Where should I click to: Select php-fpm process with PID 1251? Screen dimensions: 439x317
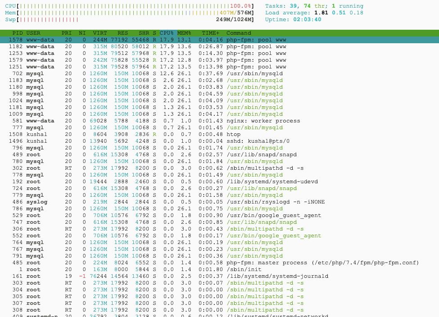(x=220, y=67)
